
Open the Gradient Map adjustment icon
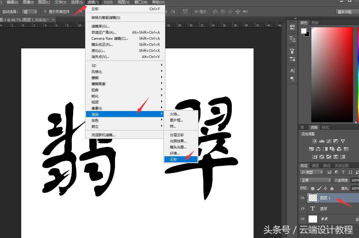point(342,157)
